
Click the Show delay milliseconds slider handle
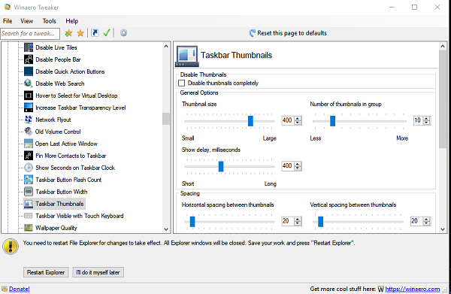(221, 166)
